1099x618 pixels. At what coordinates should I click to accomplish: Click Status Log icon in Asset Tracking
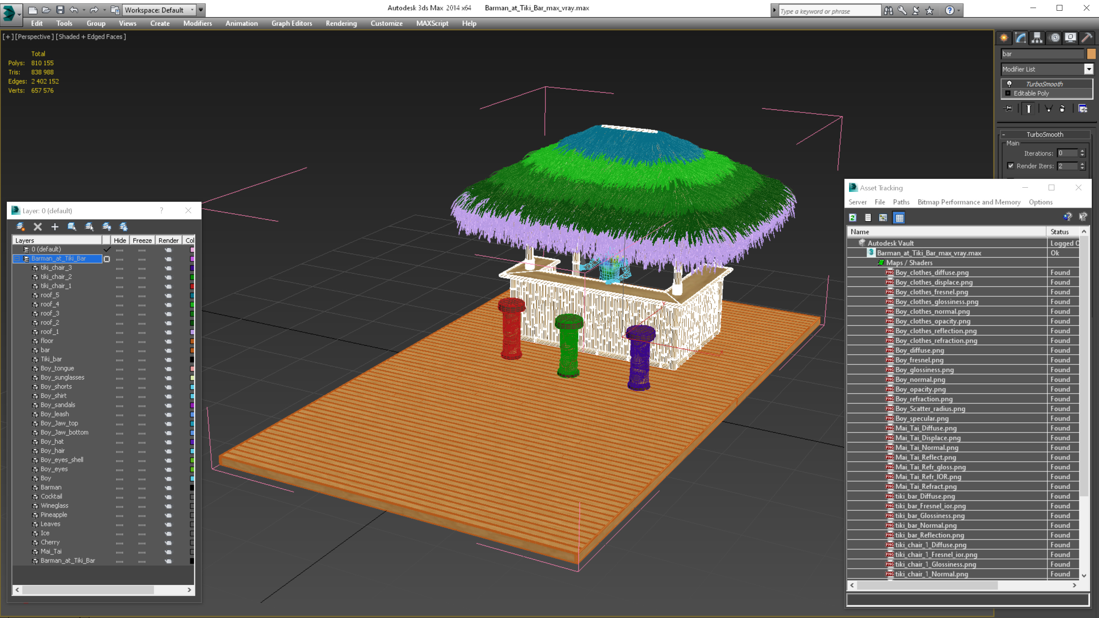point(868,218)
